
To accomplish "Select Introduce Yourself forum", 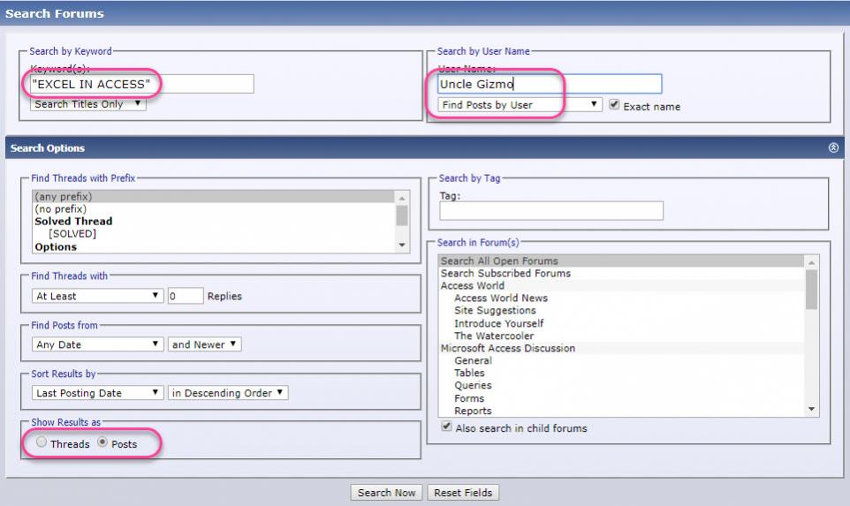I will (622, 323).
